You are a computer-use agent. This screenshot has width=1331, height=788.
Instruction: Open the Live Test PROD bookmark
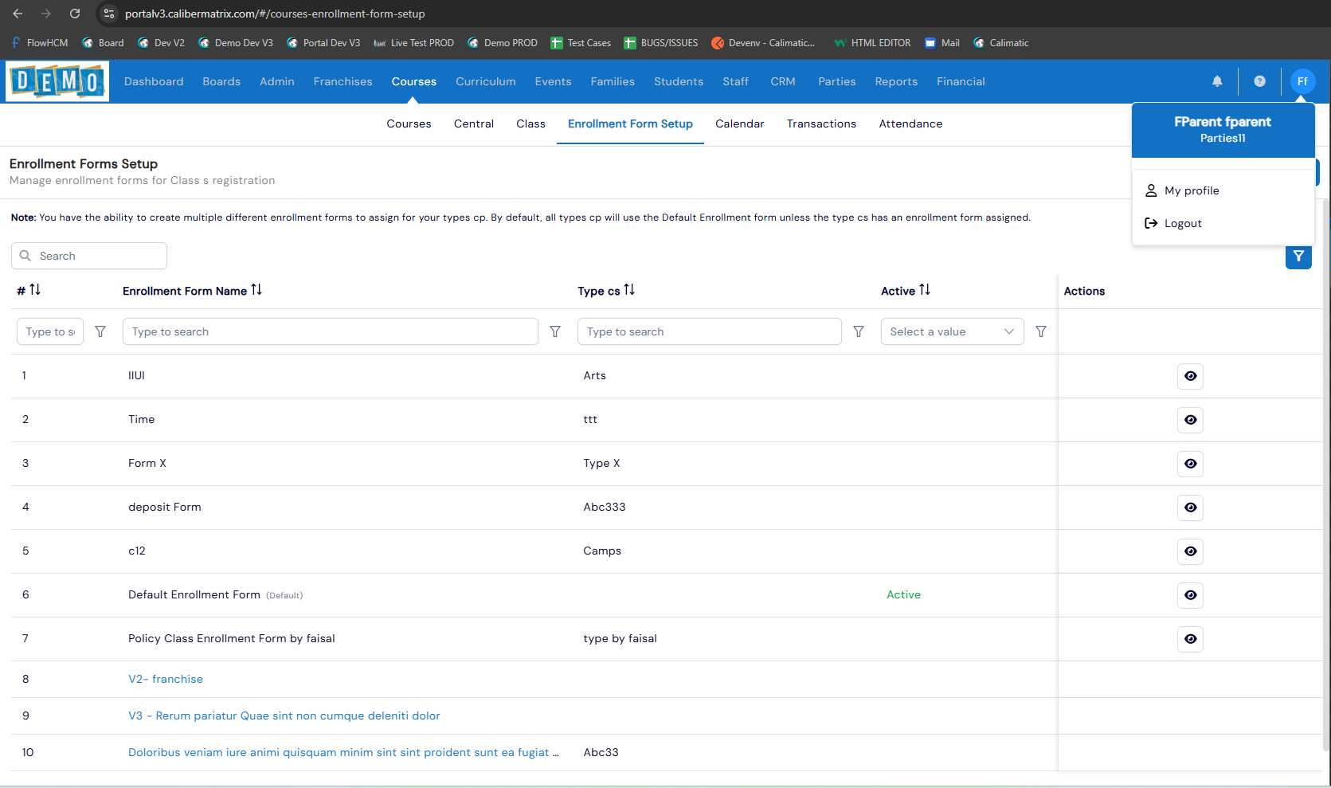(414, 43)
